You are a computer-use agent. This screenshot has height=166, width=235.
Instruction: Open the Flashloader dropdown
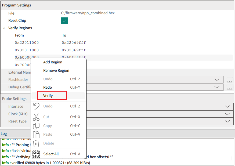click(x=217, y=80)
